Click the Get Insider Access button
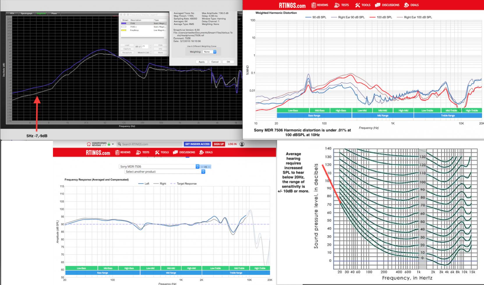Viewport: 484px width, 285px height. [197, 144]
